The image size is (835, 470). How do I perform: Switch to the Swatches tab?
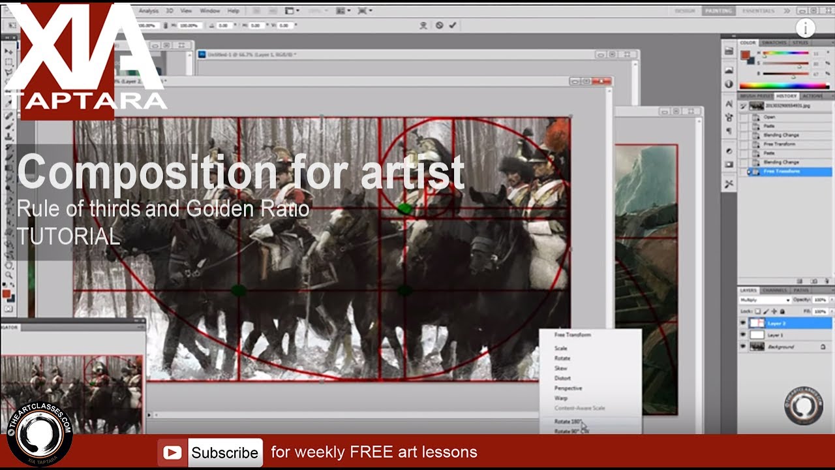(x=774, y=42)
